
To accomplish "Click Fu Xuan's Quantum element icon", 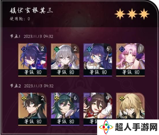I will (x=121, y=49).
